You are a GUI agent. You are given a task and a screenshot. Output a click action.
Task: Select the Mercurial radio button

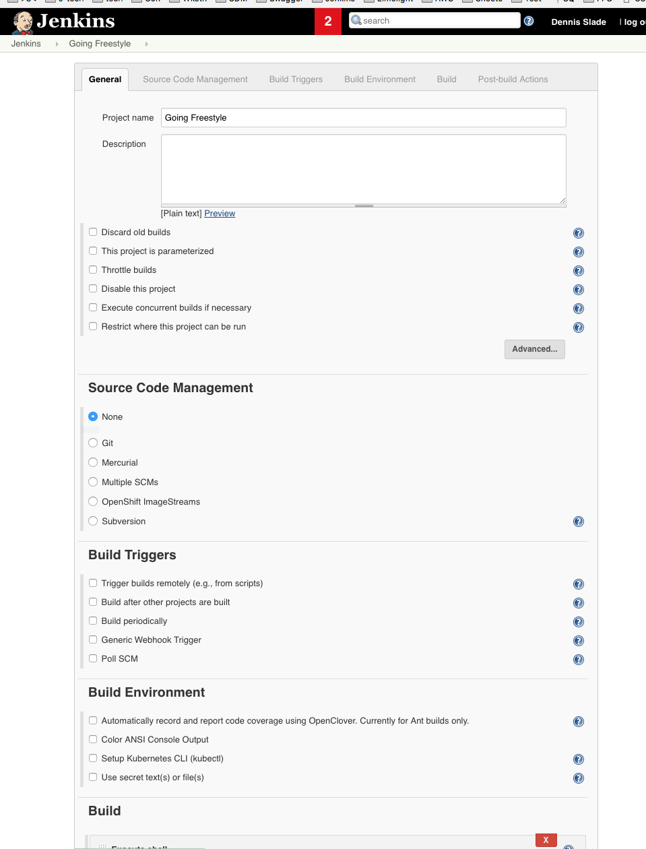pos(93,462)
